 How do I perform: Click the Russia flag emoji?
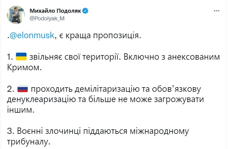[22, 89]
